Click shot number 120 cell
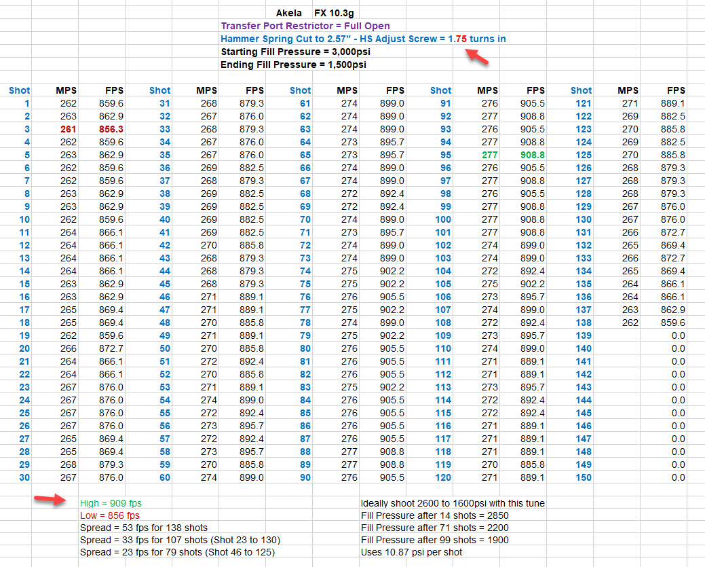This screenshot has height=567, width=705. [x=443, y=477]
